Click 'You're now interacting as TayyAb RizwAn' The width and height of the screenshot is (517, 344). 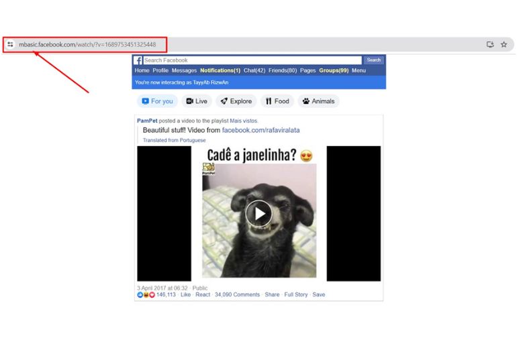click(x=181, y=82)
